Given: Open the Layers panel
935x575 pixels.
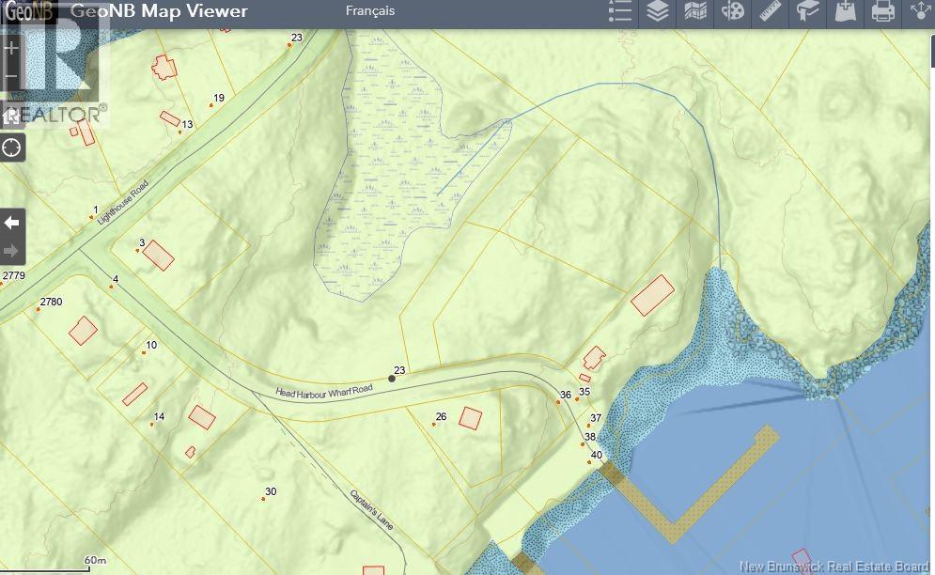Looking at the screenshot, I should pos(658,11).
